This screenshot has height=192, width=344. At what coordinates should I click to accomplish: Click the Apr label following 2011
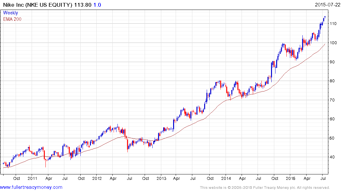[49, 178]
